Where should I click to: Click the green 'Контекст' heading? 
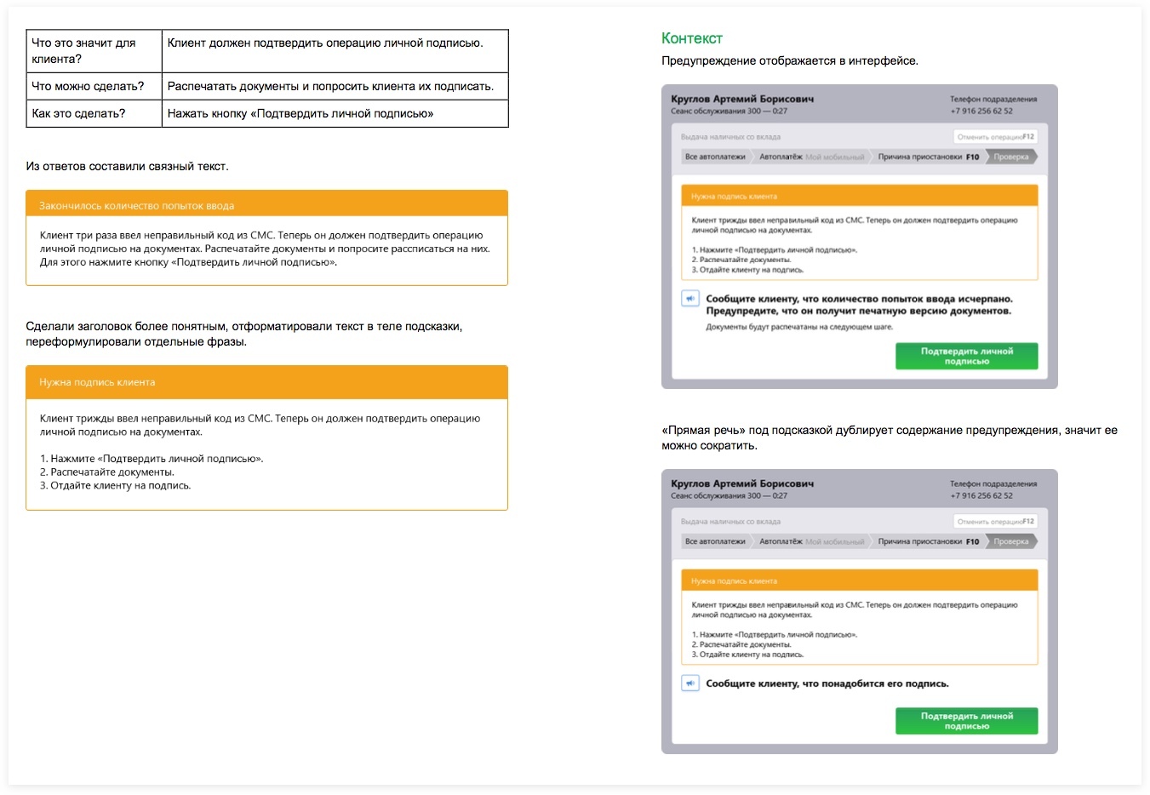click(692, 38)
